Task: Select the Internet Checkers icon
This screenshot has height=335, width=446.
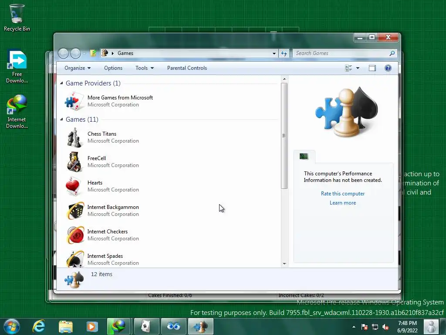Action: point(75,235)
